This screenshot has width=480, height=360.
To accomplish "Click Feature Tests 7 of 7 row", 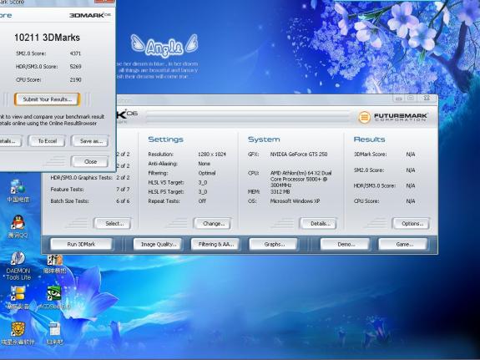I will (x=90, y=190).
